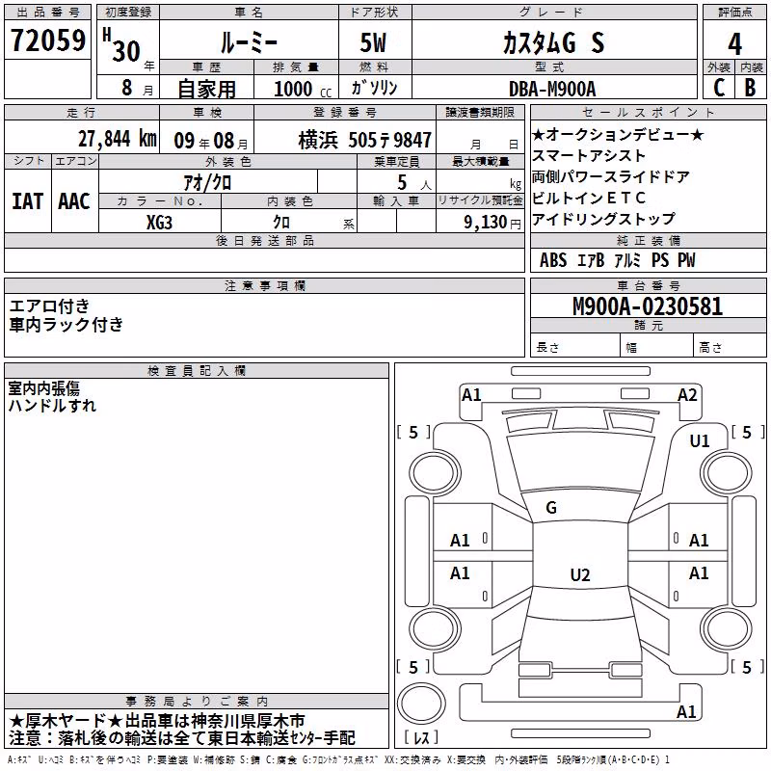Select the mileage 27,844 km

click(118, 138)
